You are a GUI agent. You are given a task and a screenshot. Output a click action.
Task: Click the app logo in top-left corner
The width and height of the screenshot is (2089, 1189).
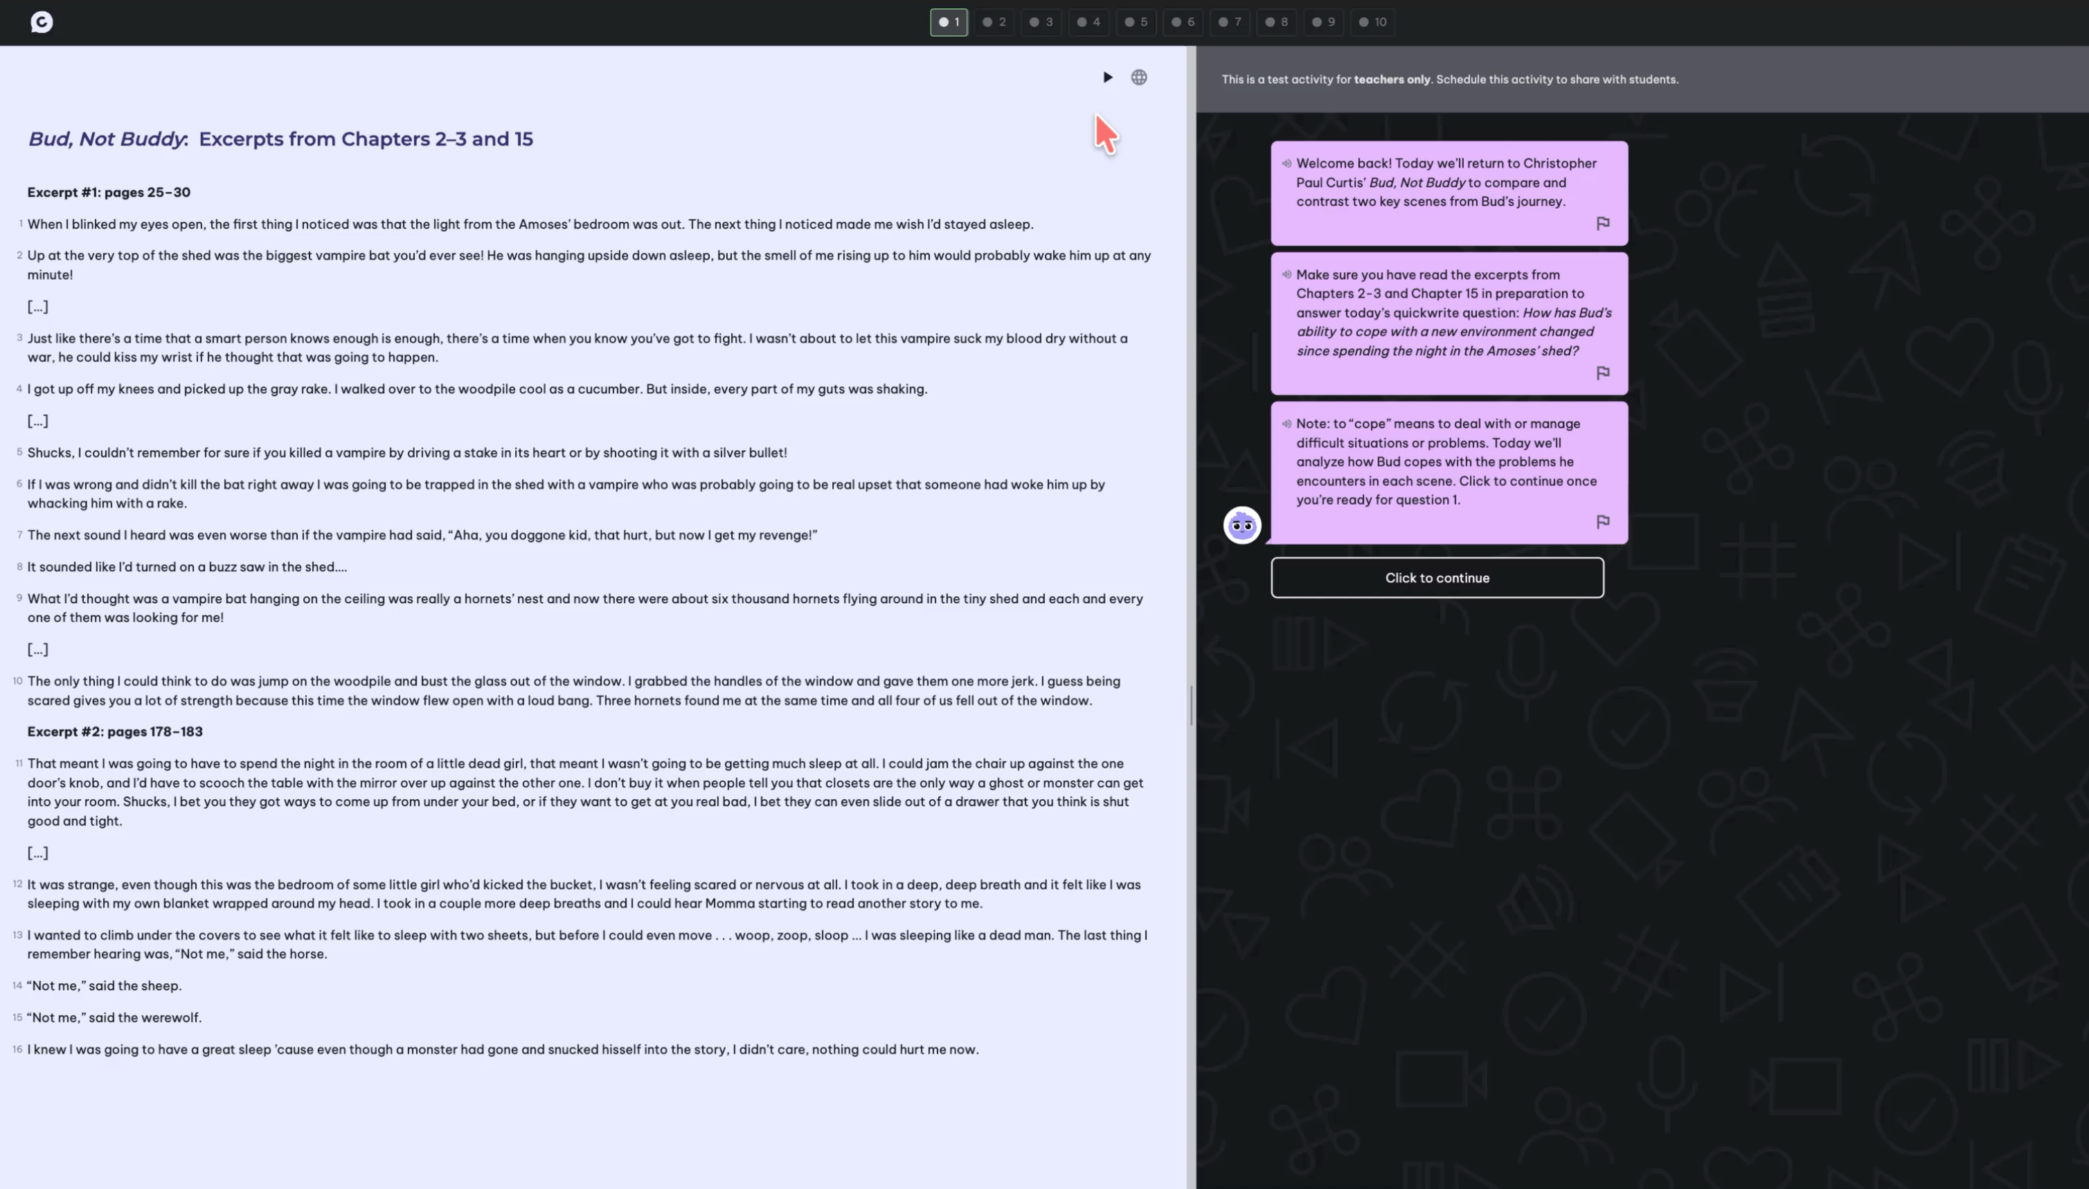coord(42,22)
